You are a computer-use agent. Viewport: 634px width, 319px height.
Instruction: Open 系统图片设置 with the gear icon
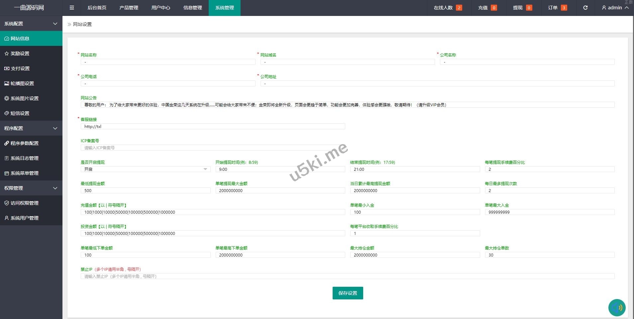coord(24,98)
